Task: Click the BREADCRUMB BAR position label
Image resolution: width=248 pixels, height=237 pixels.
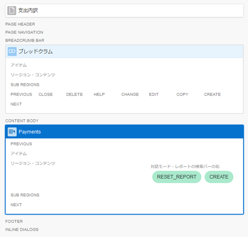Action: [25, 41]
